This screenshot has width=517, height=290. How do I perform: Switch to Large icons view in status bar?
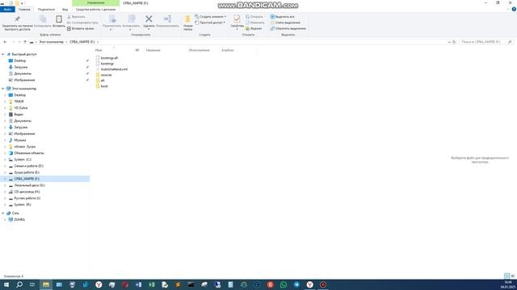[513, 275]
